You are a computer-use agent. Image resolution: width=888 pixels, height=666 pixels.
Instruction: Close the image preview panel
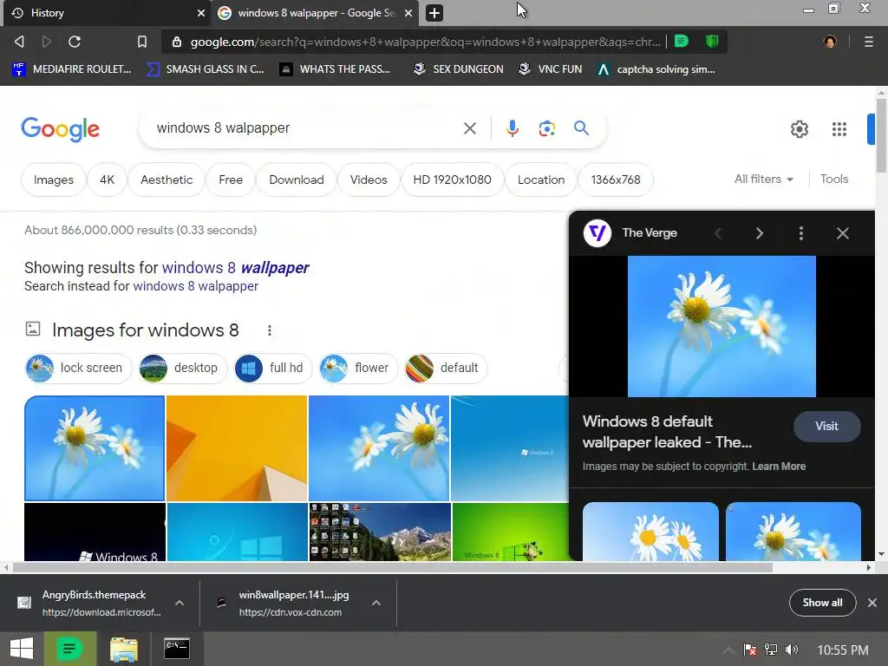(x=843, y=233)
